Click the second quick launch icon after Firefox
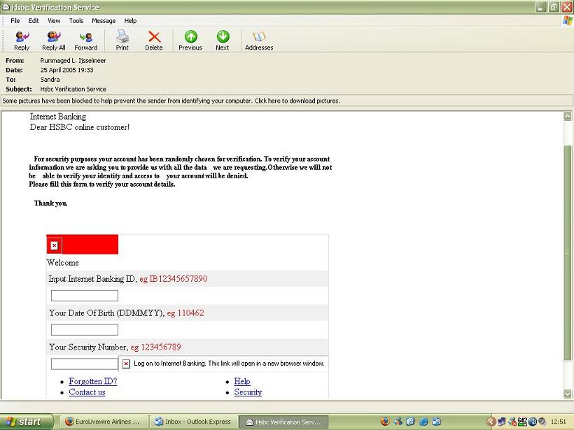This screenshot has height=430, width=574. (410, 422)
